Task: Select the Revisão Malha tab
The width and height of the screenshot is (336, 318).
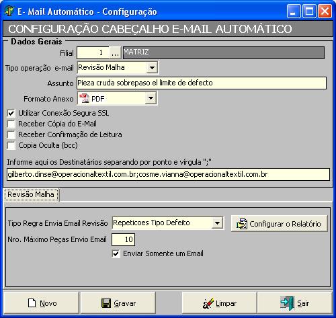Action: (31, 194)
